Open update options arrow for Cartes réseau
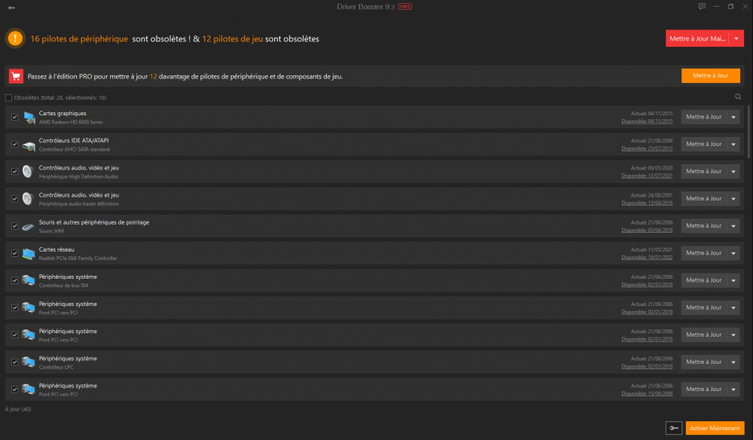This screenshot has width=753, height=440. pyautogui.click(x=733, y=253)
